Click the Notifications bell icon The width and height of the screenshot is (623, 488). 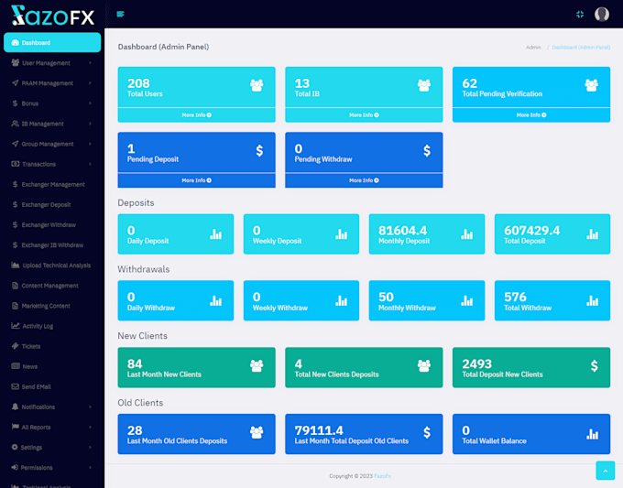(x=15, y=407)
